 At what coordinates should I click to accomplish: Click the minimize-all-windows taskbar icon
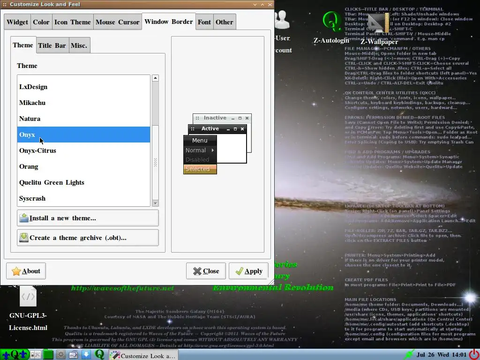tap(36, 355)
